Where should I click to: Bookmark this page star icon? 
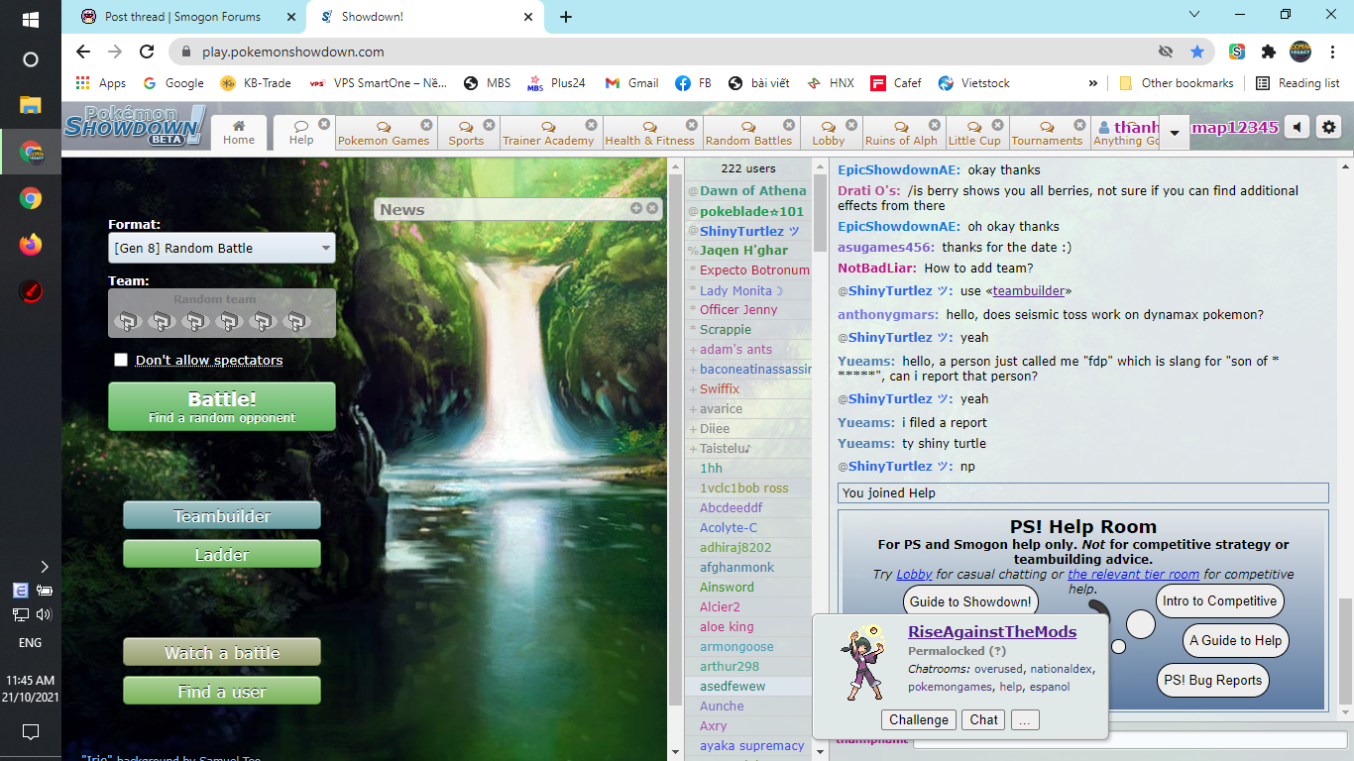click(1196, 52)
